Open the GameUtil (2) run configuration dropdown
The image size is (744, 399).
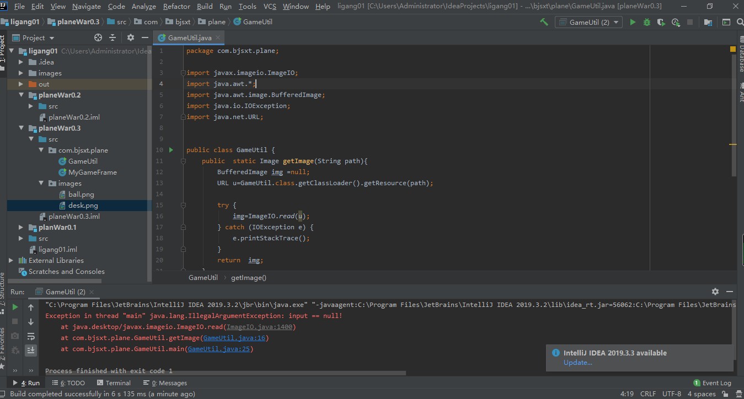tap(588, 22)
